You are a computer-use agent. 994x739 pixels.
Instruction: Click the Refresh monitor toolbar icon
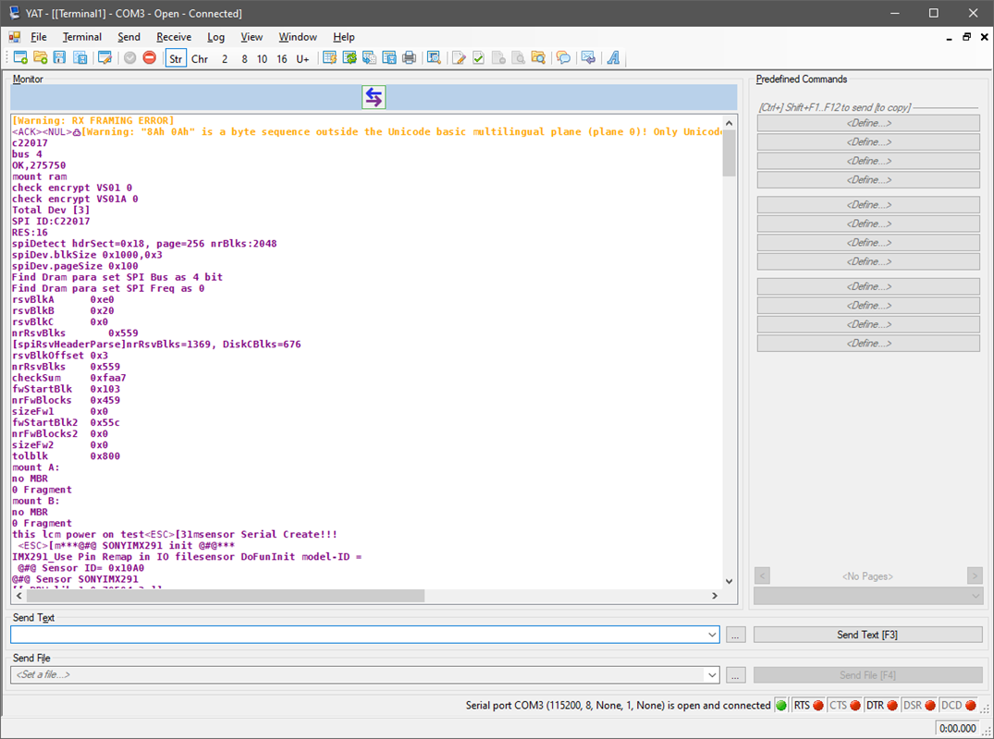(x=350, y=58)
